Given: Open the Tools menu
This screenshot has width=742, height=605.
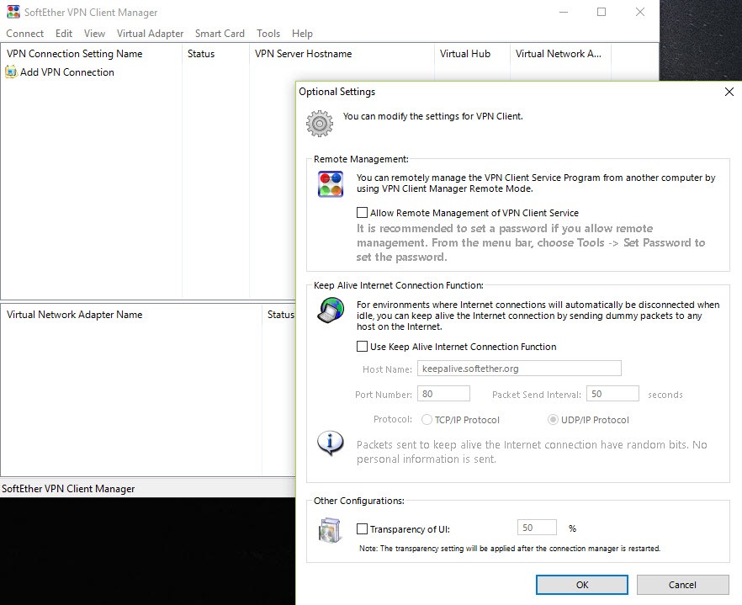Looking at the screenshot, I should coord(268,34).
